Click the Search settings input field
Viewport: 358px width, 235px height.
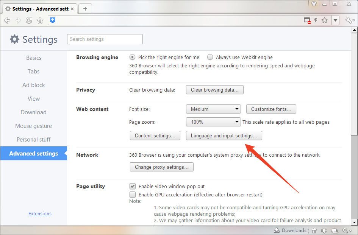point(105,39)
